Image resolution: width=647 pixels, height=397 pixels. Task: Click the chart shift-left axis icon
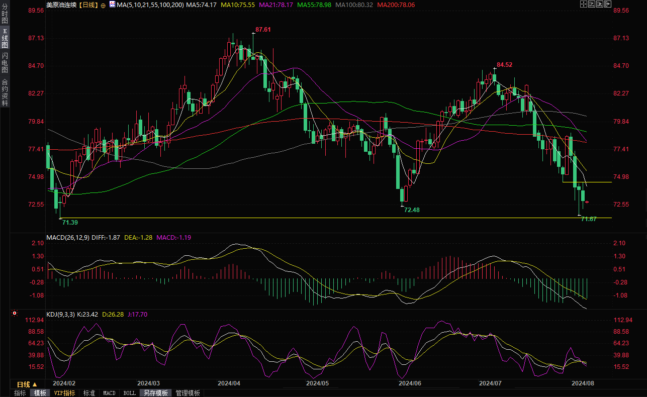click(x=592, y=4)
